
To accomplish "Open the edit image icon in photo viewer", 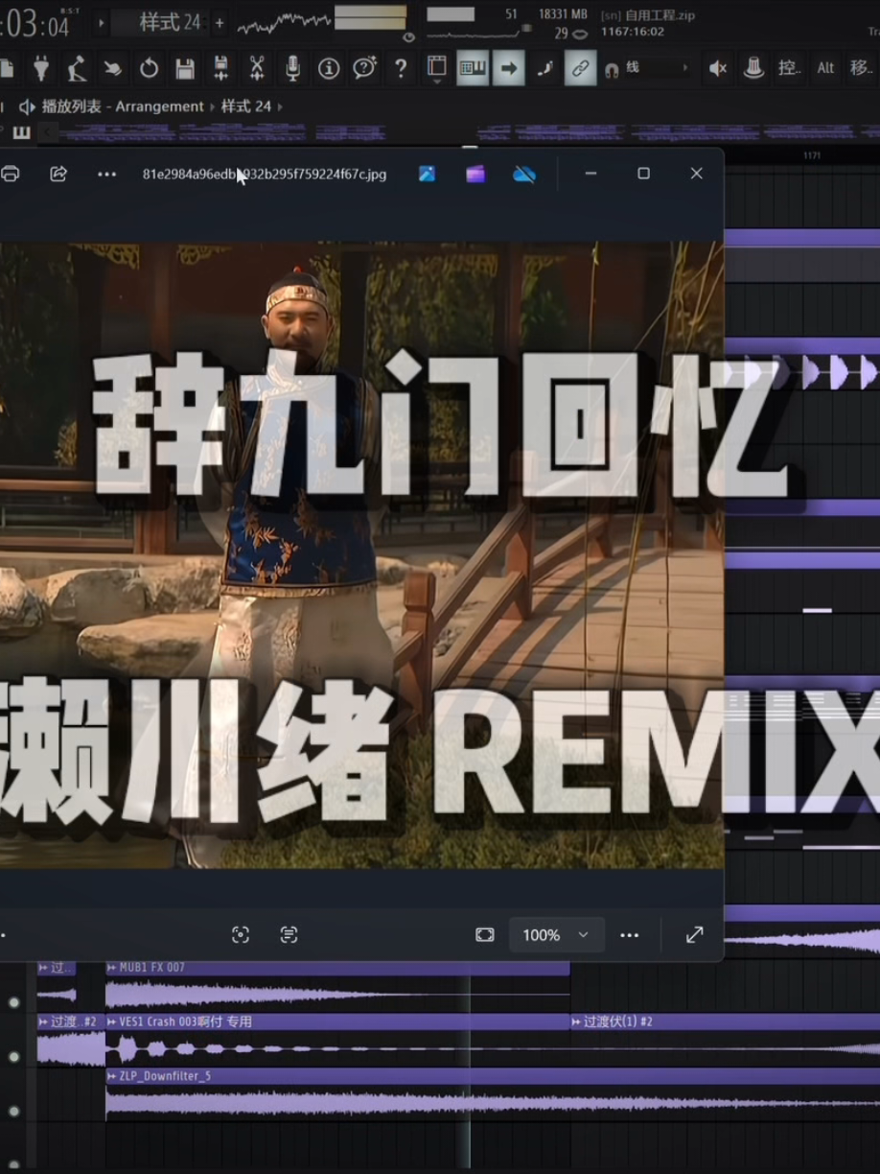I will tap(427, 174).
